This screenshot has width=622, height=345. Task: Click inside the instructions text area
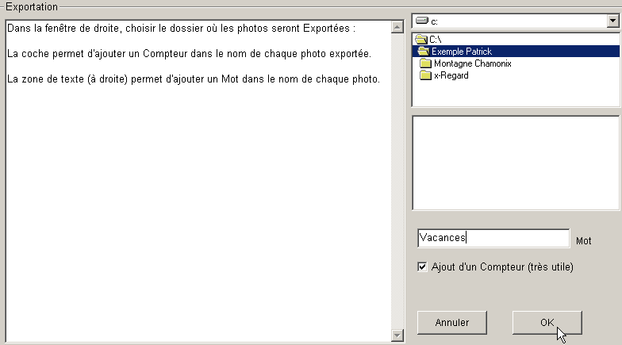pyautogui.click(x=198, y=198)
